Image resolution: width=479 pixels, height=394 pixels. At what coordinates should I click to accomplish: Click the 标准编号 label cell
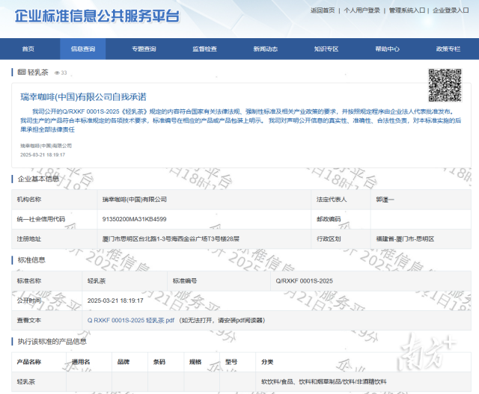pyautogui.click(x=219, y=281)
